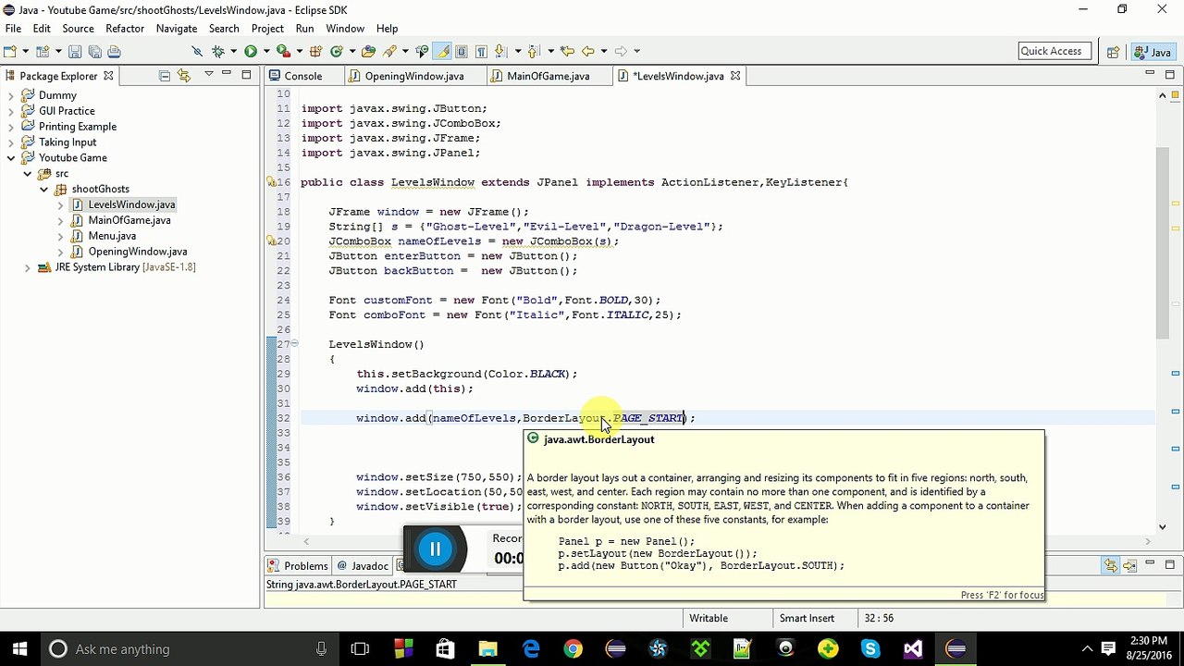Open the File menu
This screenshot has height=666, width=1184.
pyautogui.click(x=13, y=29)
